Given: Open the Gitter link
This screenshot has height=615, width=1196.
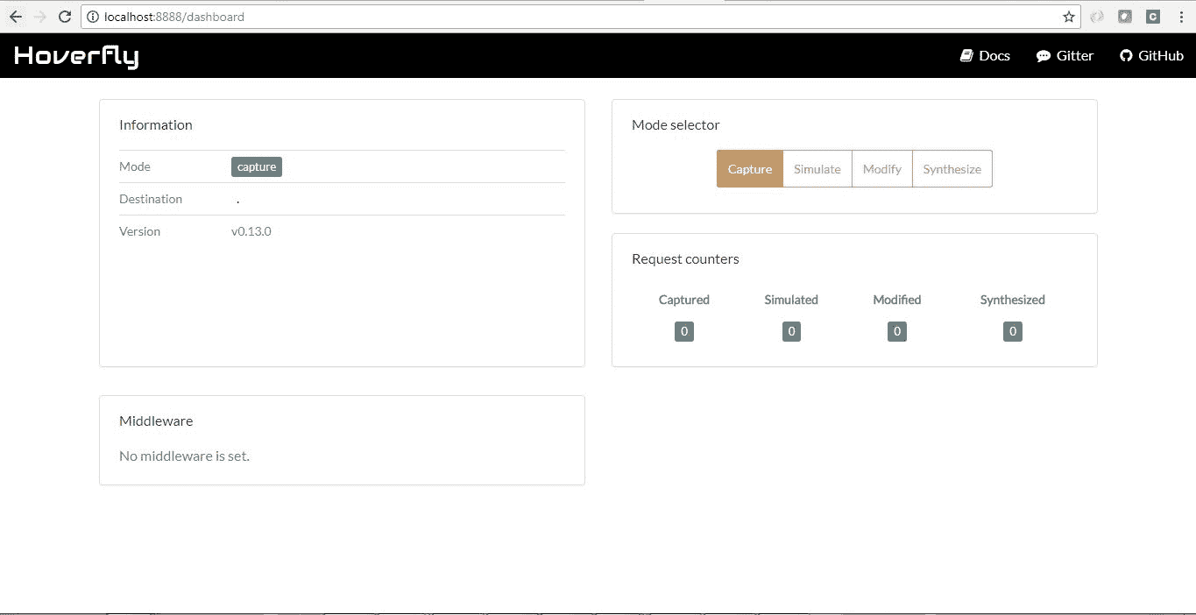Looking at the screenshot, I should [x=1065, y=55].
